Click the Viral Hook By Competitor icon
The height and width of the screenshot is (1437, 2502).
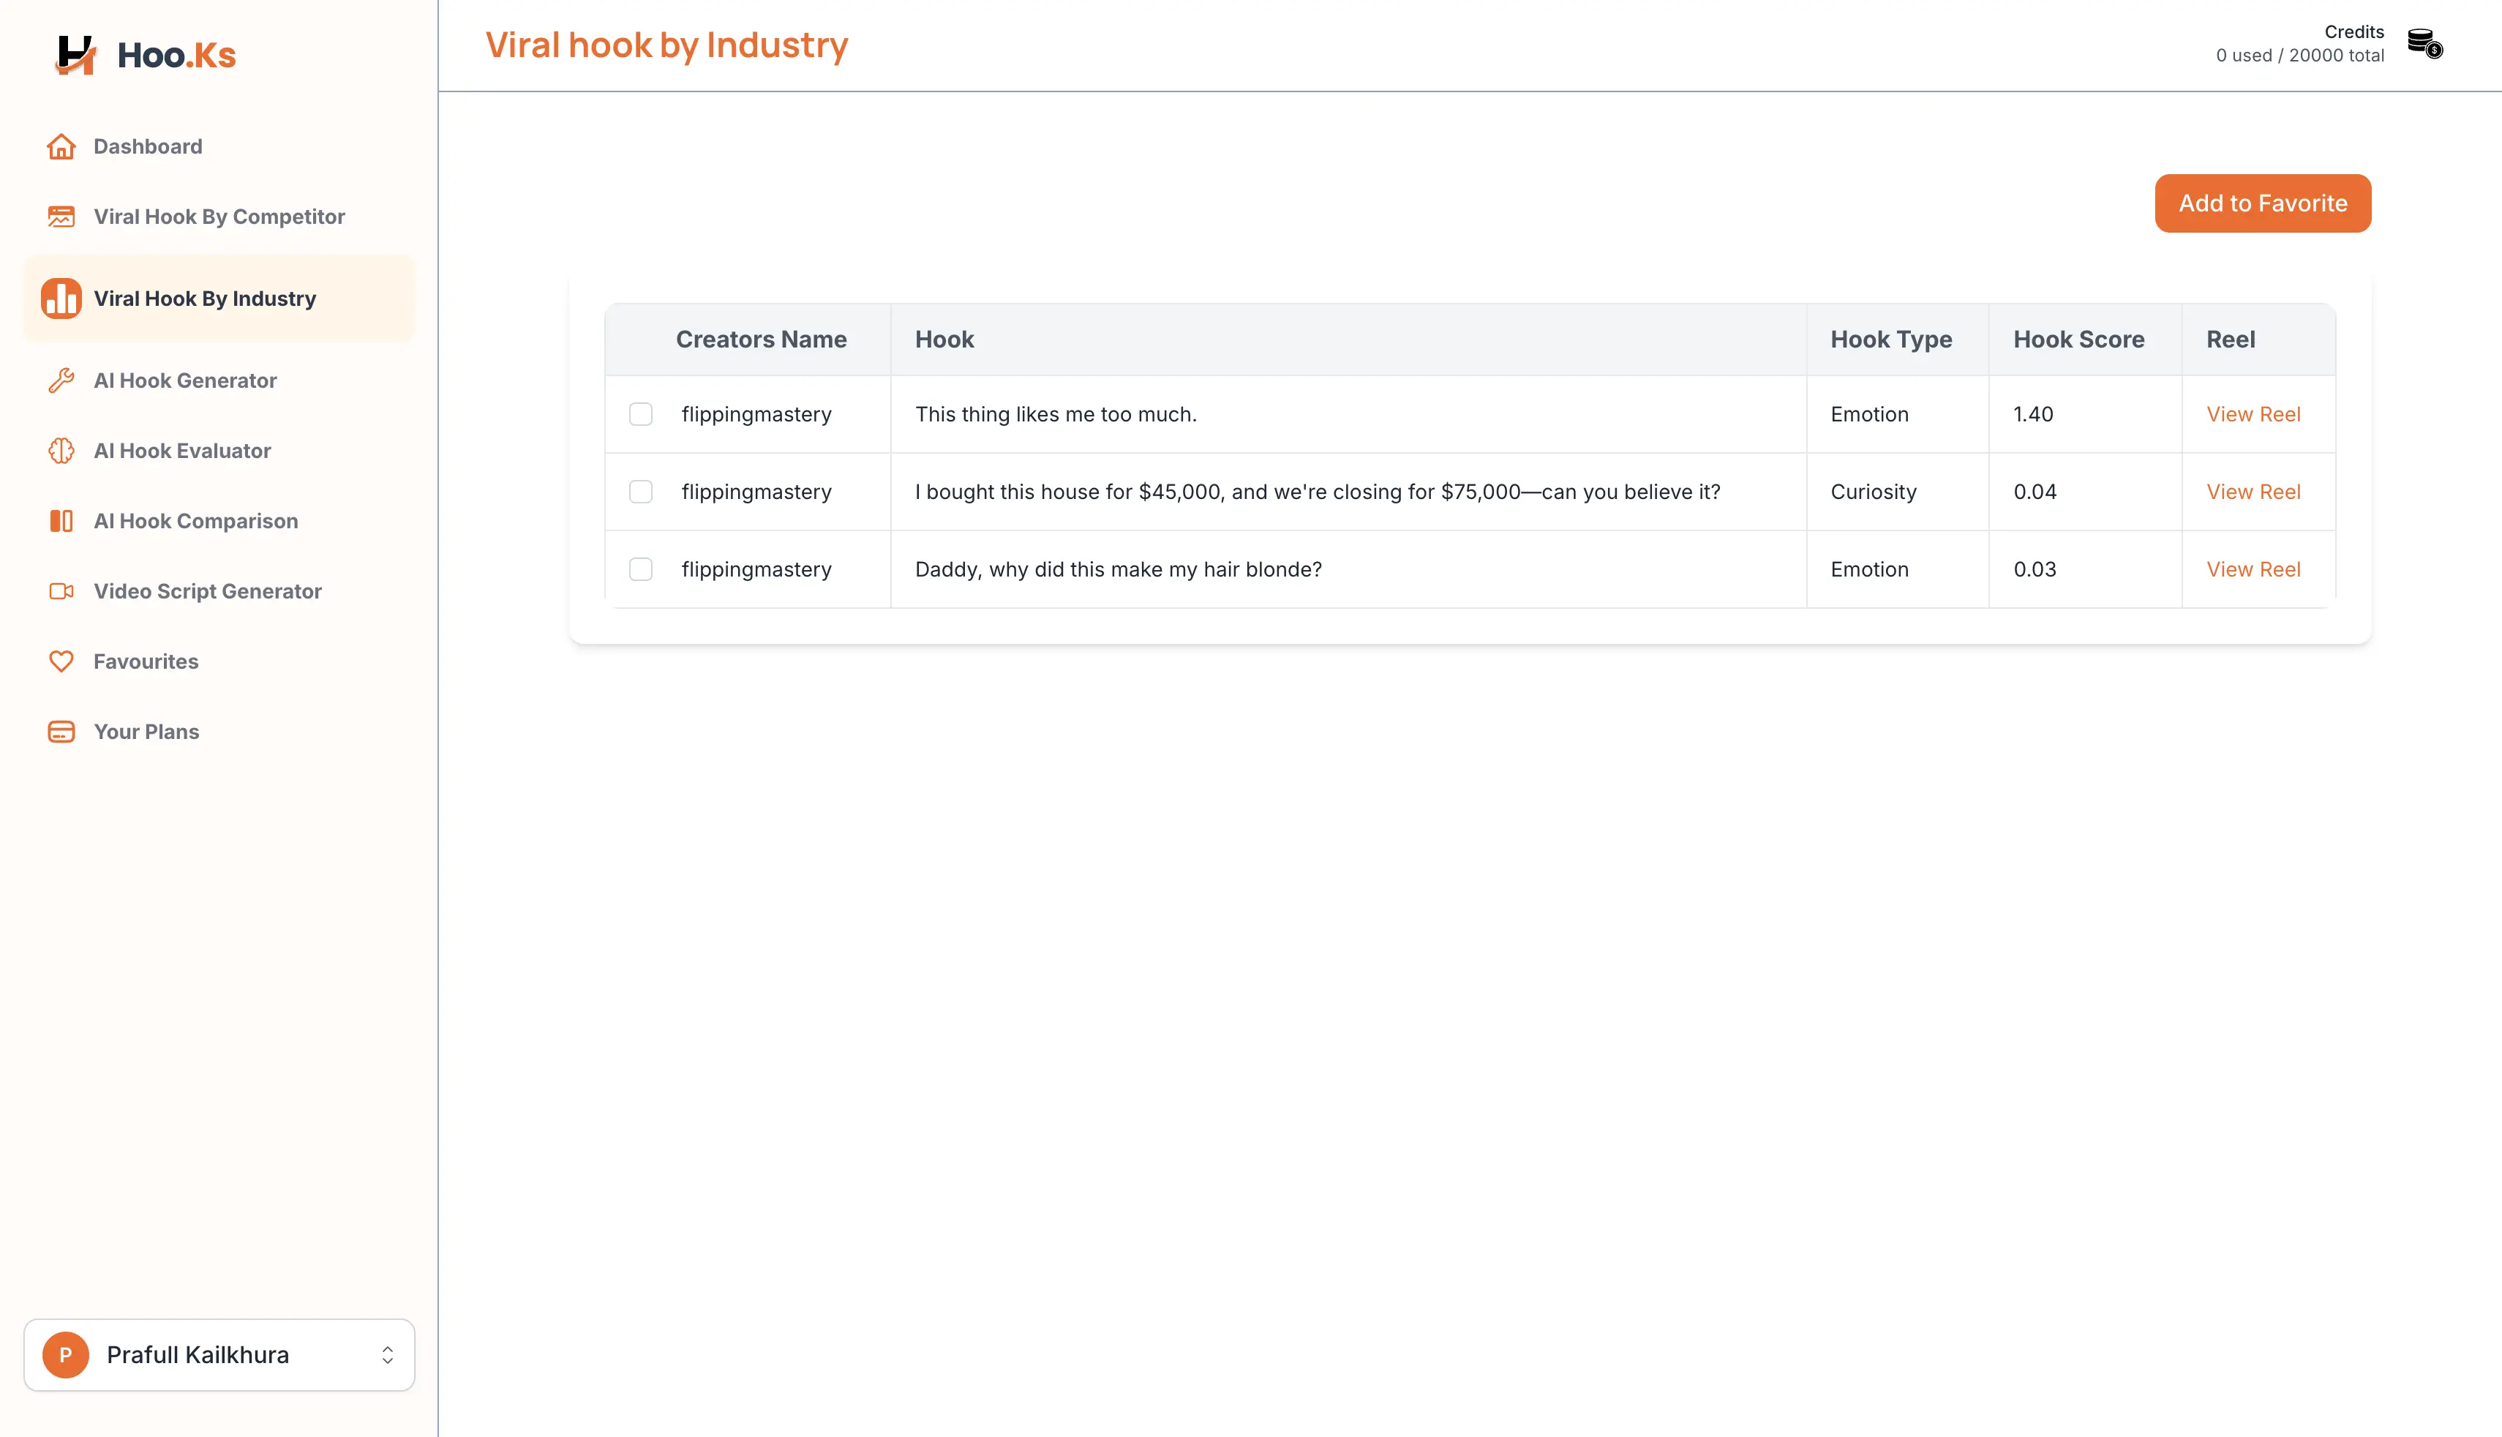point(61,216)
